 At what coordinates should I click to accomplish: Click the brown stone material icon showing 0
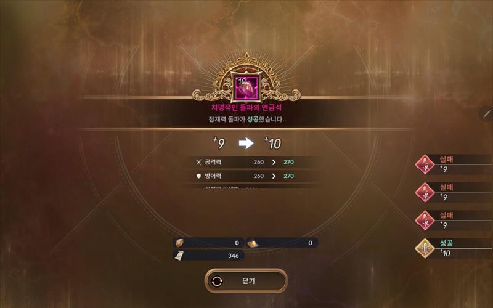[179, 243]
